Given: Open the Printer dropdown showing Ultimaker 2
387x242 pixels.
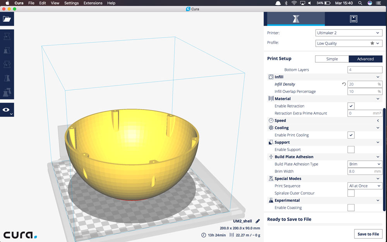Looking at the screenshot, I should click(x=349, y=33).
